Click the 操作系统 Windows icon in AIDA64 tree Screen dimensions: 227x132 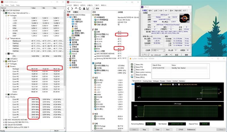point(70,40)
